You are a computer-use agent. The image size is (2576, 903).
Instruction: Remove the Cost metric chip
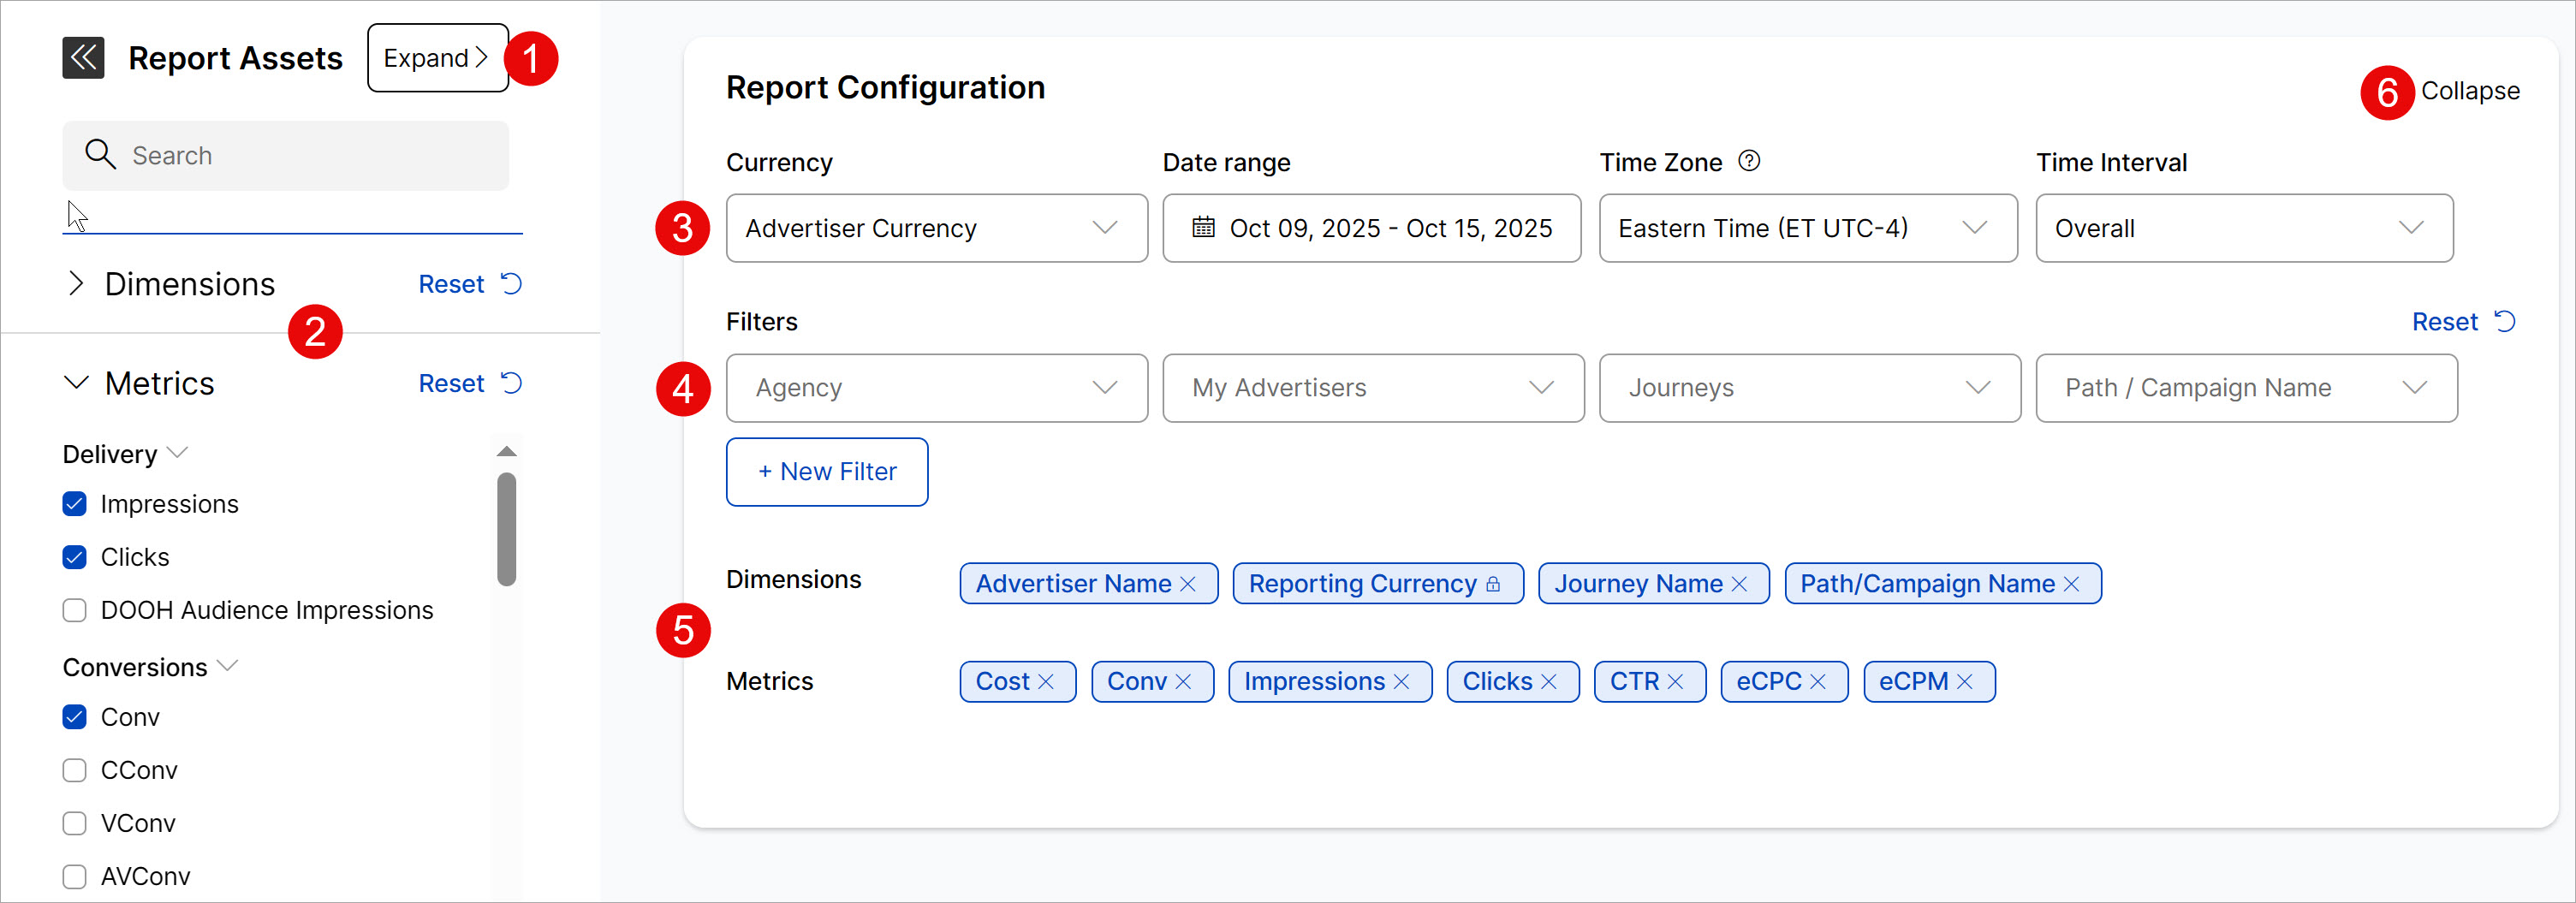tap(1046, 682)
